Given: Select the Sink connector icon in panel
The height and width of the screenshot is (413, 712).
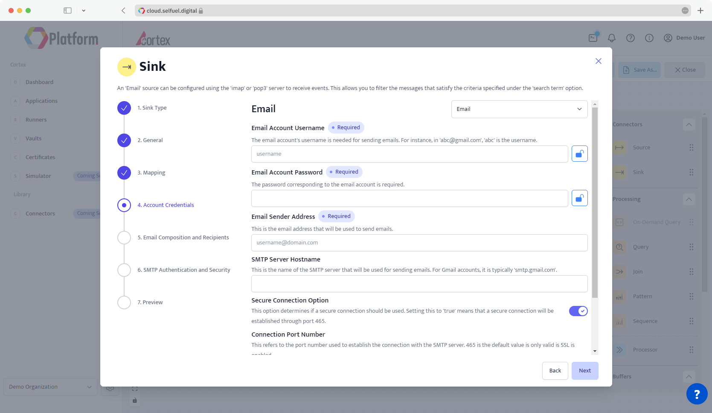Looking at the screenshot, I should click(x=619, y=172).
